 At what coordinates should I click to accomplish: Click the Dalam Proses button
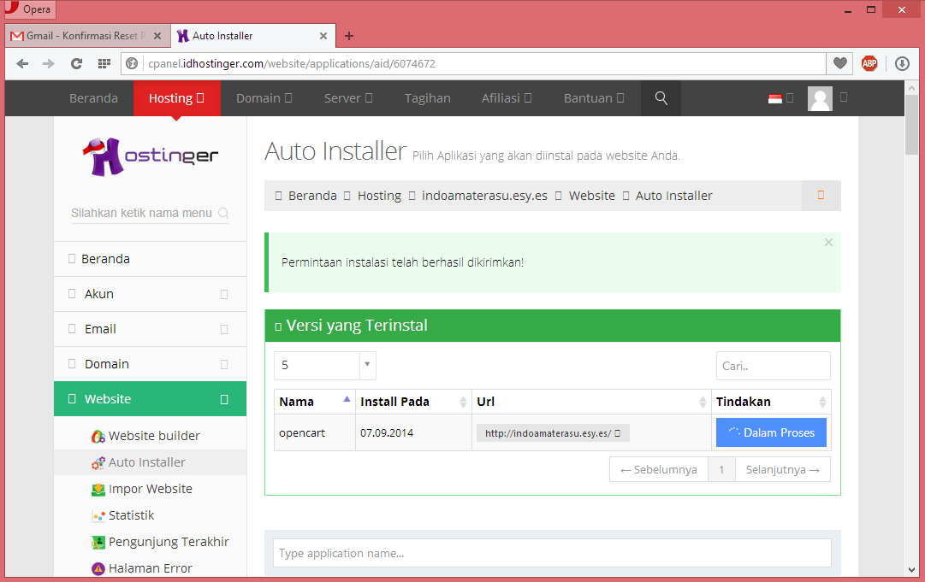(771, 432)
